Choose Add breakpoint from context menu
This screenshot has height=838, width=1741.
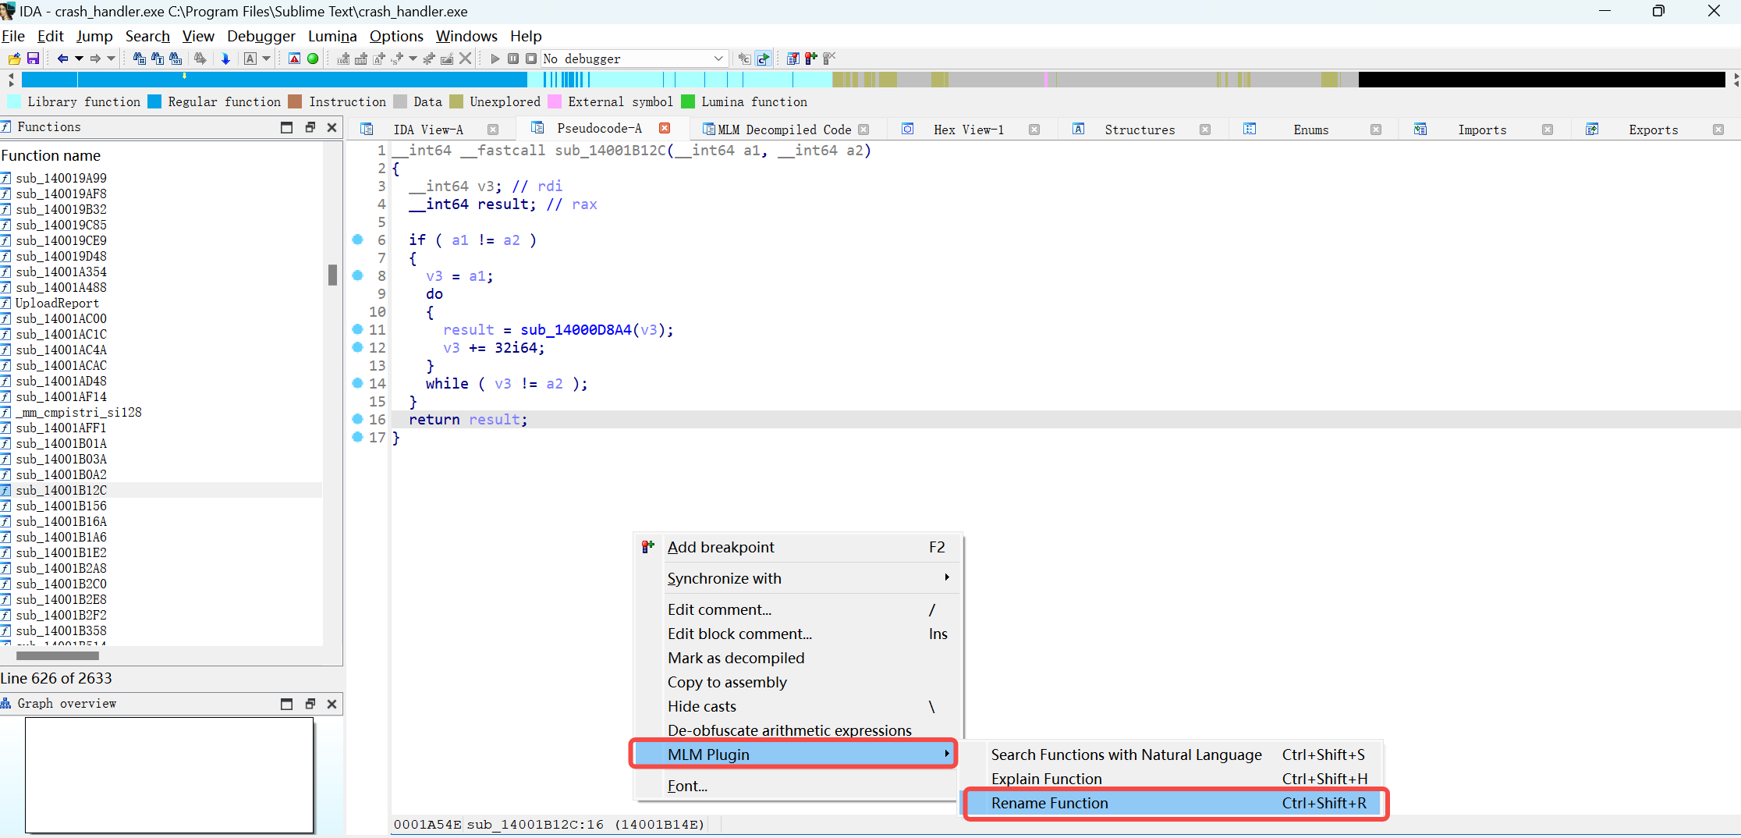(798, 547)
